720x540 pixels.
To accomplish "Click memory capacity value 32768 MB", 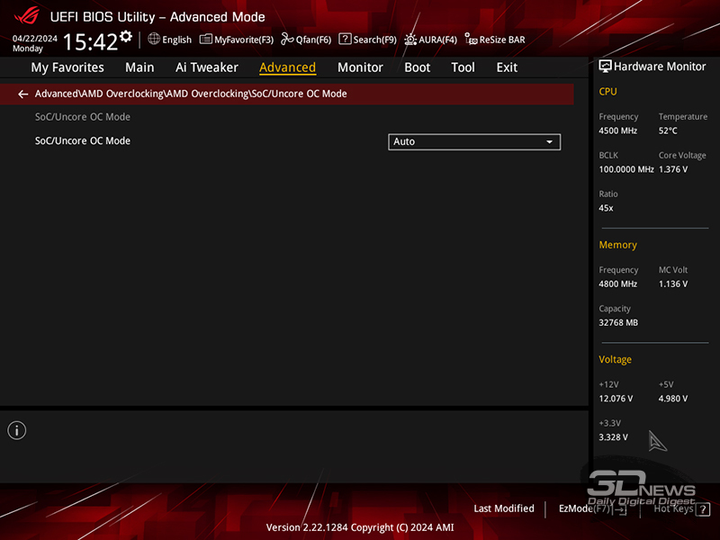I will (x=618, y=323).
